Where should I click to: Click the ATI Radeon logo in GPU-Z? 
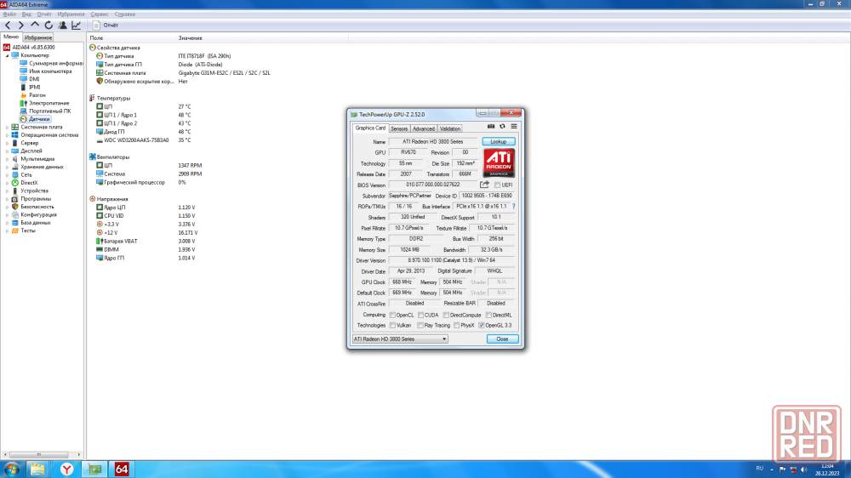[499, 163]
